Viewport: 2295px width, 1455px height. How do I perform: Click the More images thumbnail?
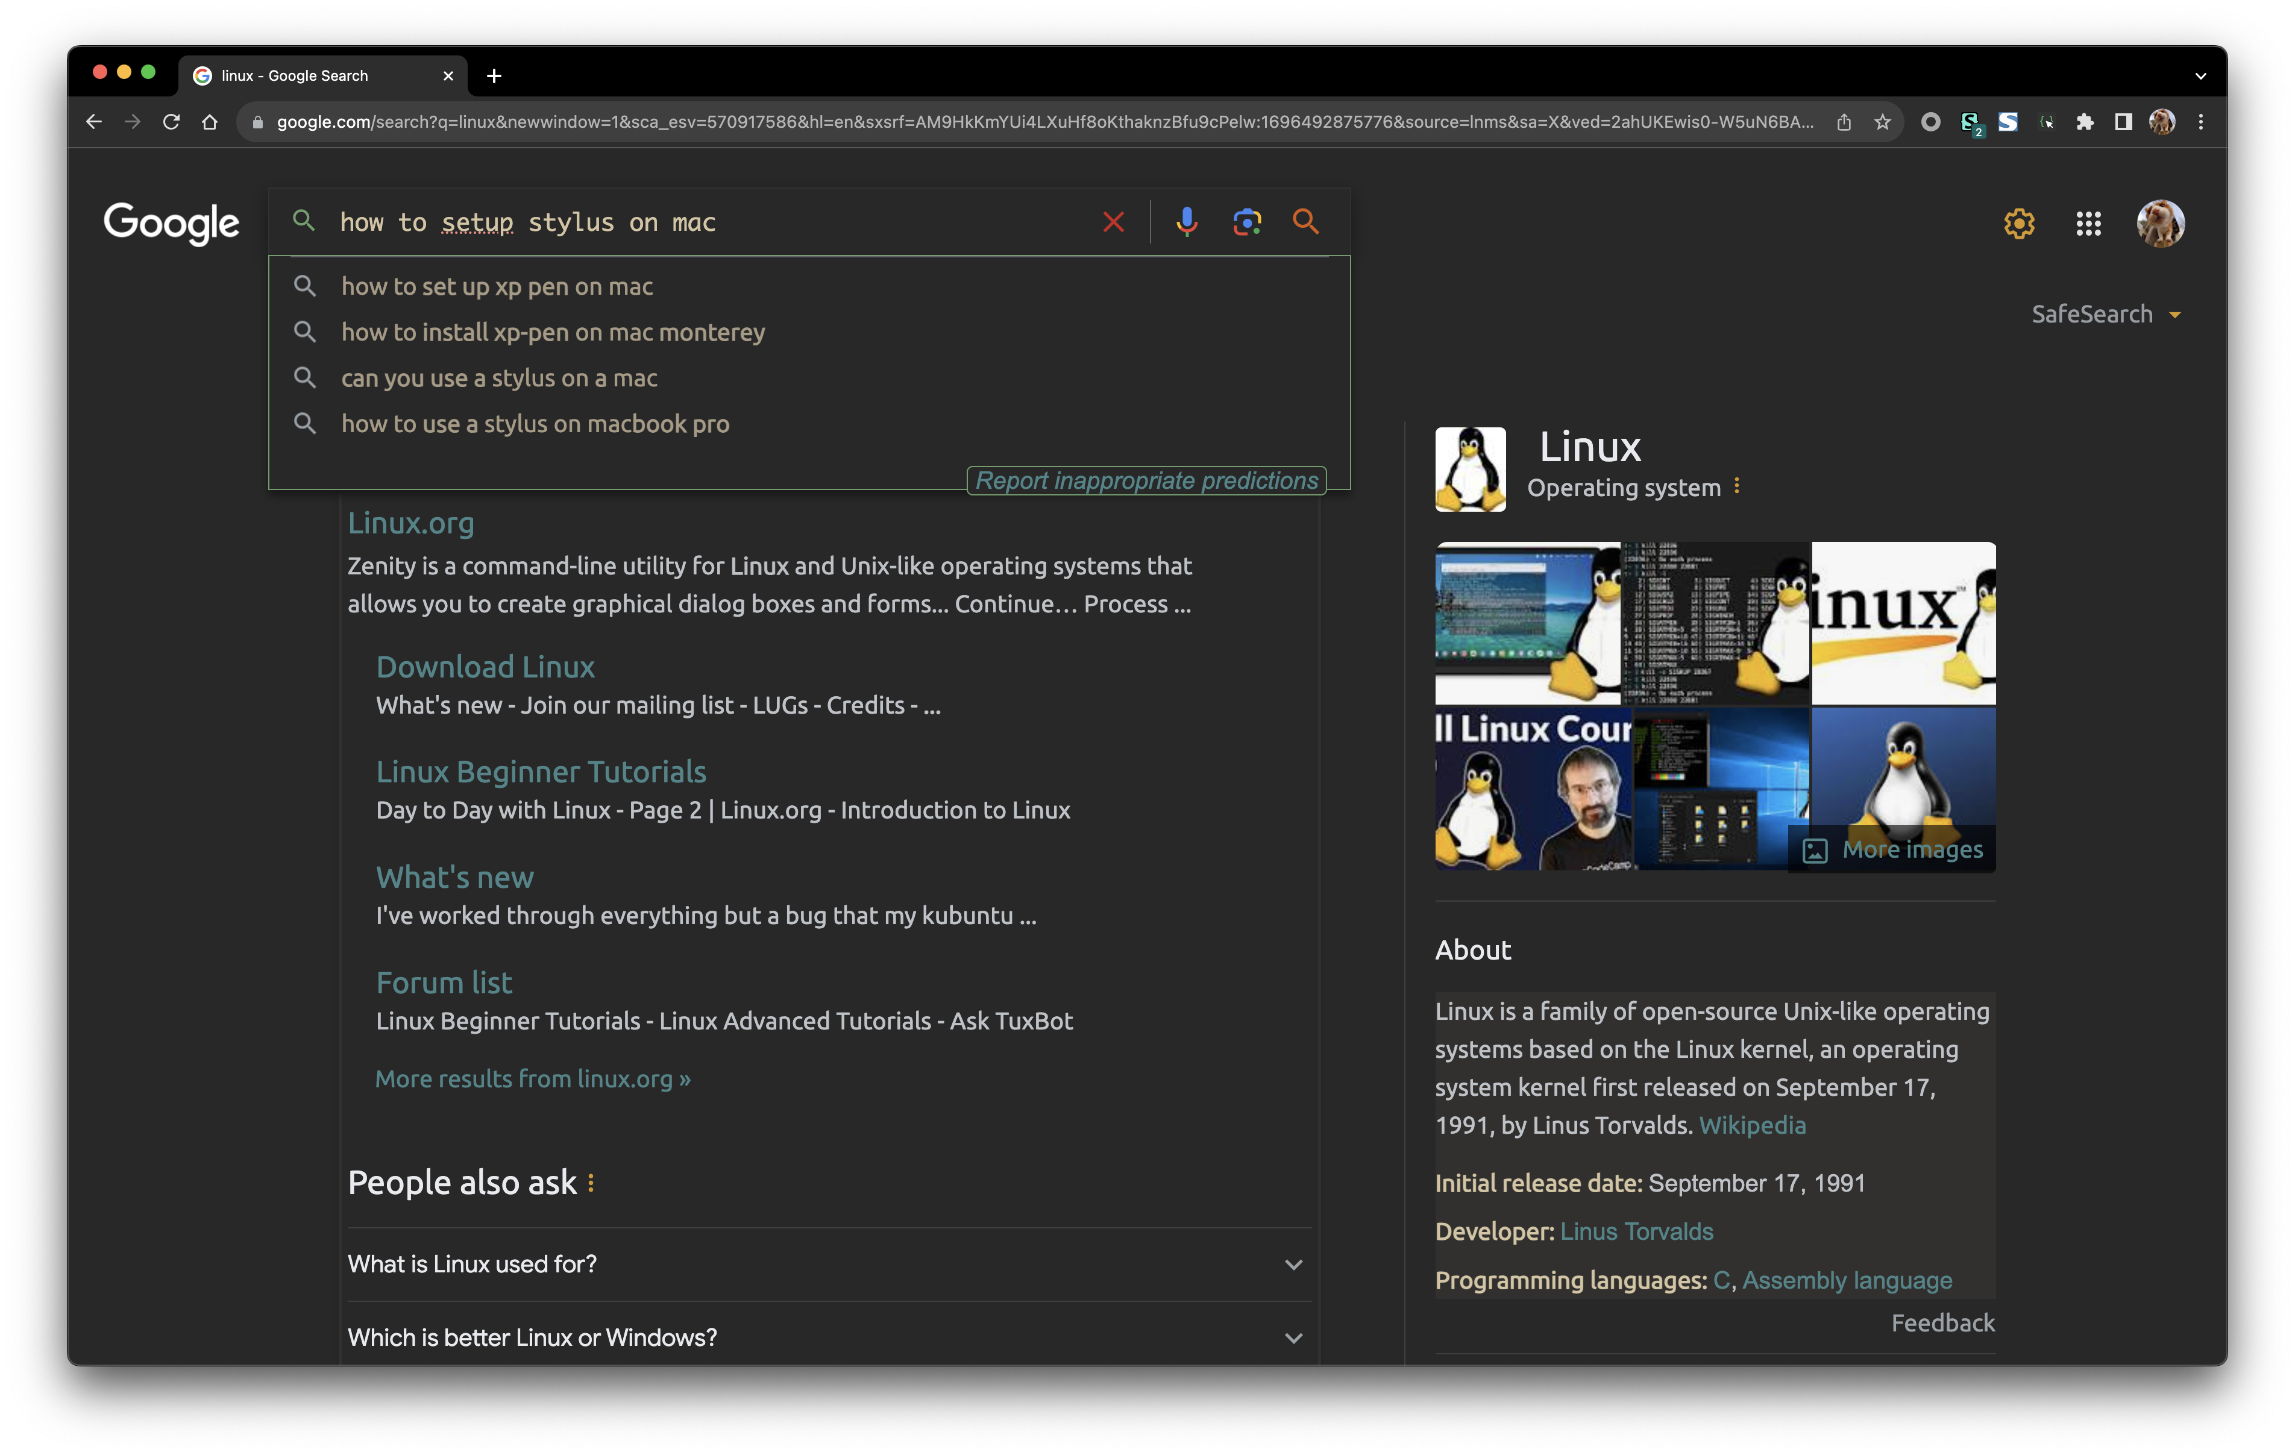(x=1893, y=849)
